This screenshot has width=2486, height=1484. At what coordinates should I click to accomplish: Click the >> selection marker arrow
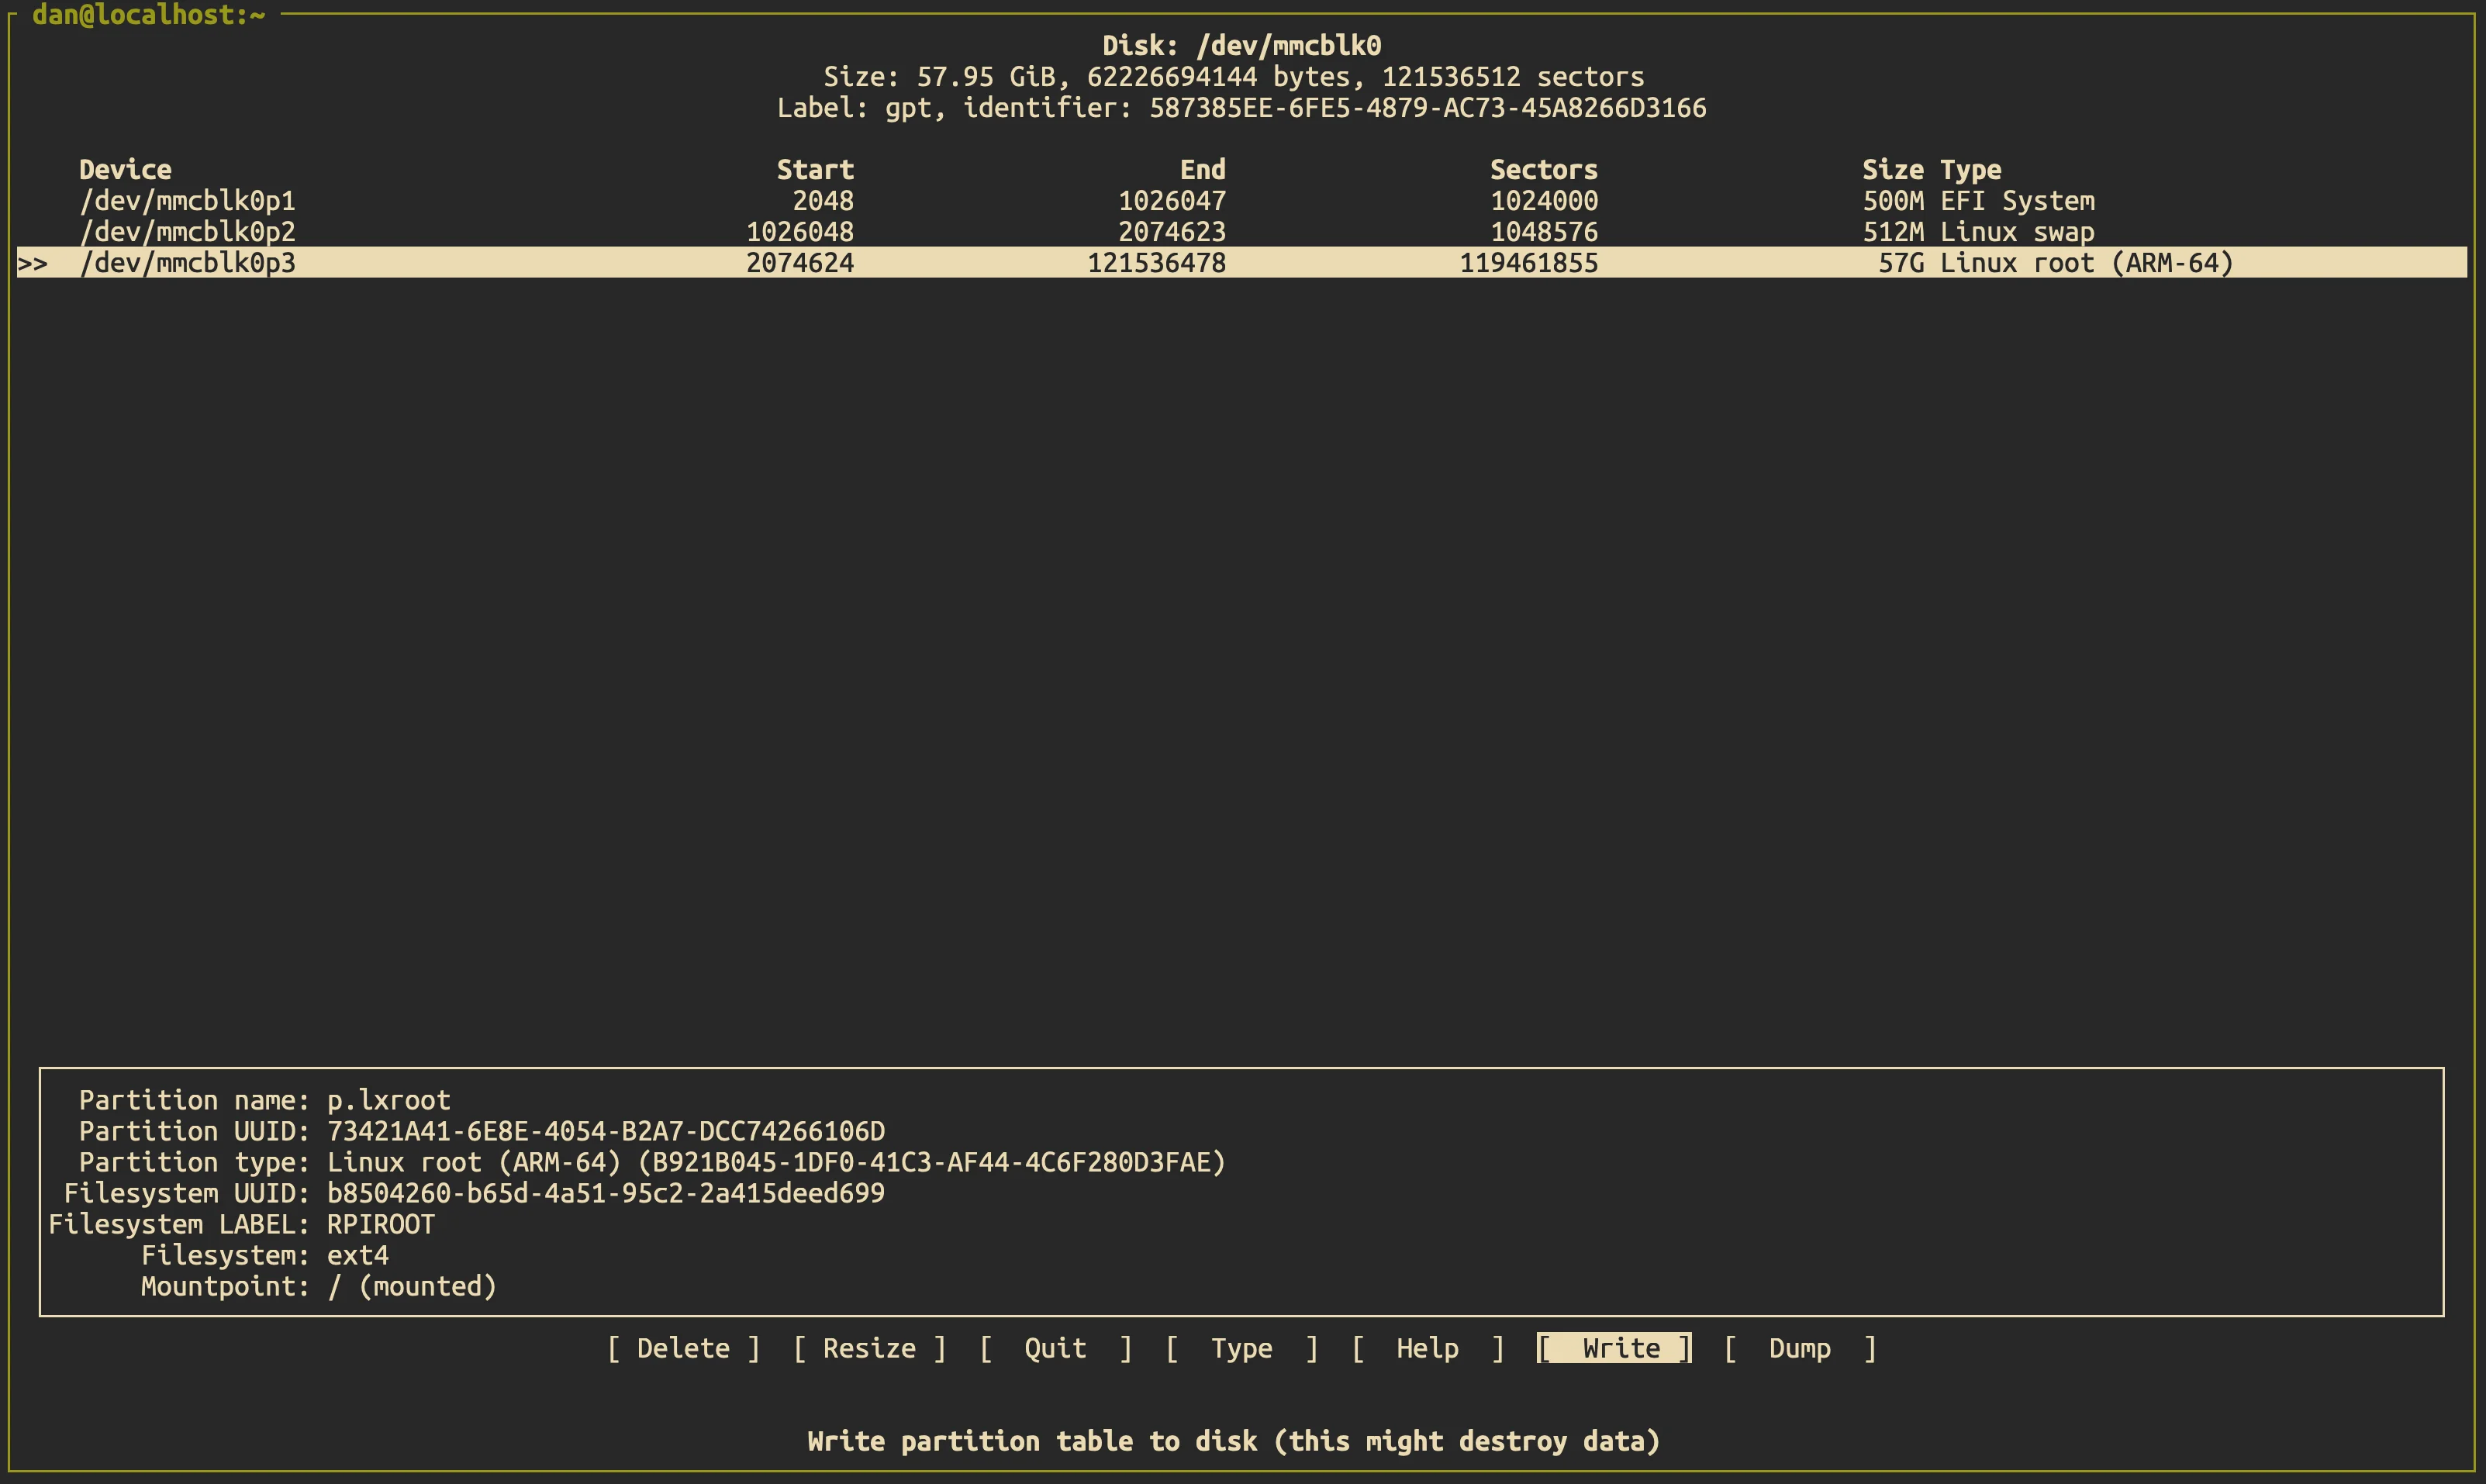point(32,264)
